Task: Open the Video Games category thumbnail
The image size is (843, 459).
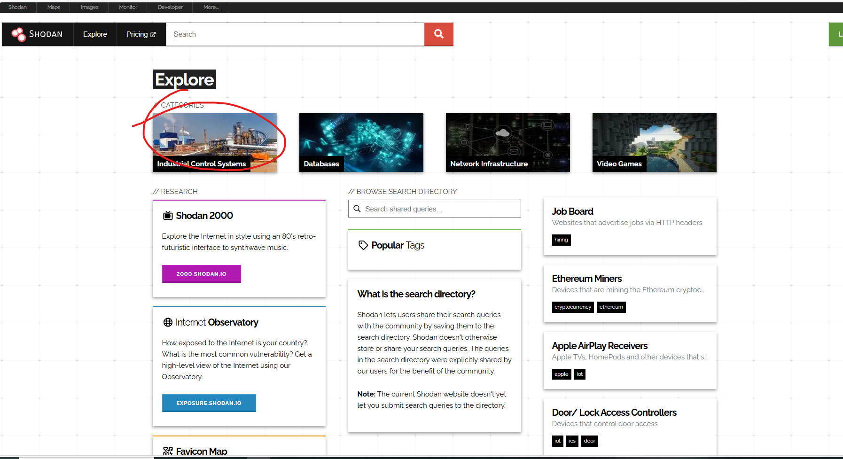Action: 655,142
